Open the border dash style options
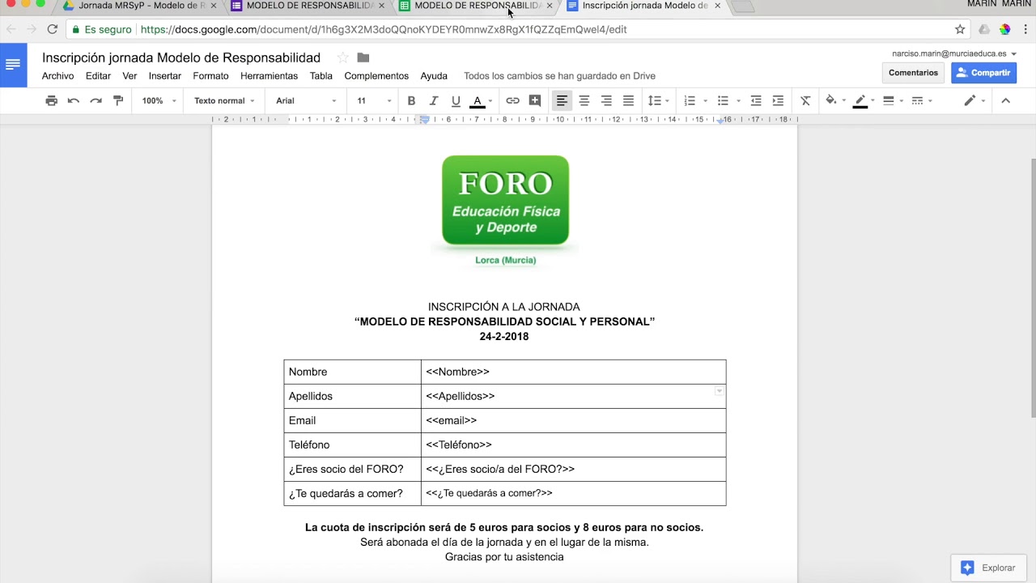This screenshot has width=1036, height=583. pos(922,100)
